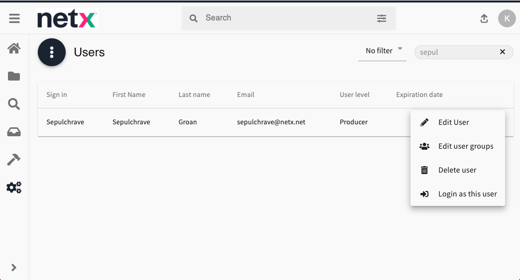Select Edit User from context menu
The image size is (520, 280).
453,122
